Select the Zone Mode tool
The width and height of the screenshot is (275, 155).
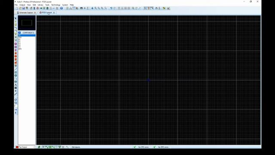(x=15, y=34)
